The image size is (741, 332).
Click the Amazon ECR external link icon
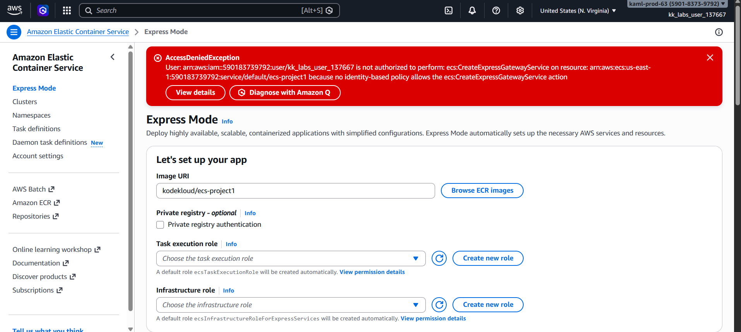(57, 203)
